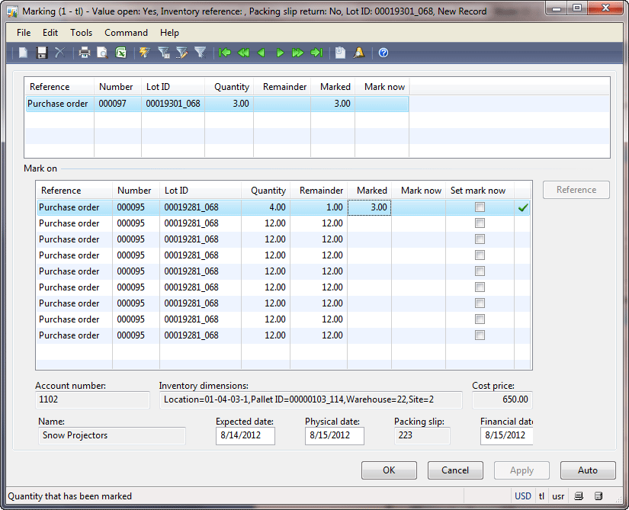Open Document handling clipboard icon
Viewport: 629px width, 510px height.
(340, 53)
